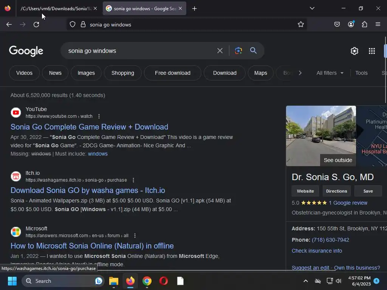Launch Google Chrome from the taskbar
The image size is (387, 290).
[147, 281]
